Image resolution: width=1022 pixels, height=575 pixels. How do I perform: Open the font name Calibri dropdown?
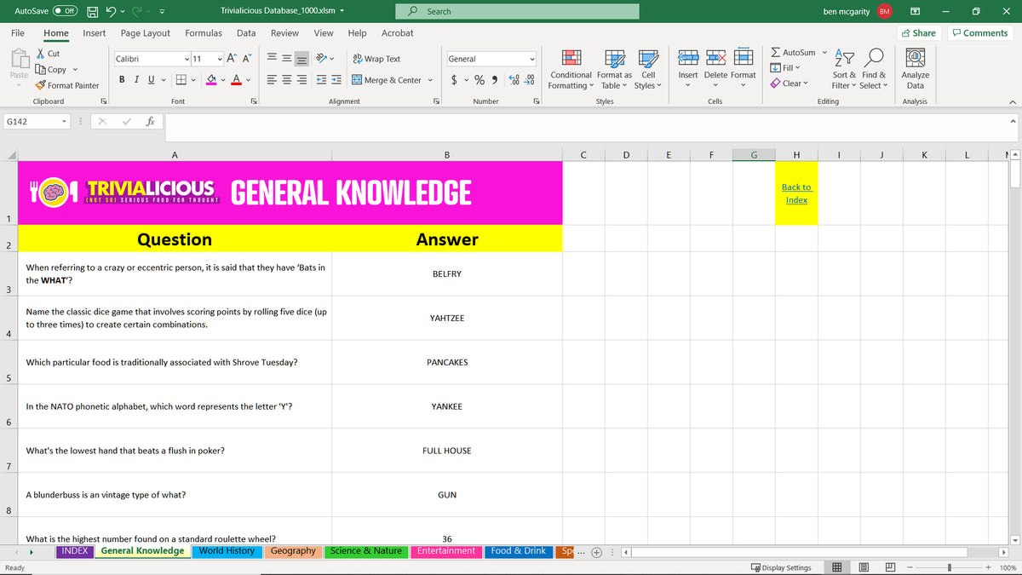pos(187,59)
